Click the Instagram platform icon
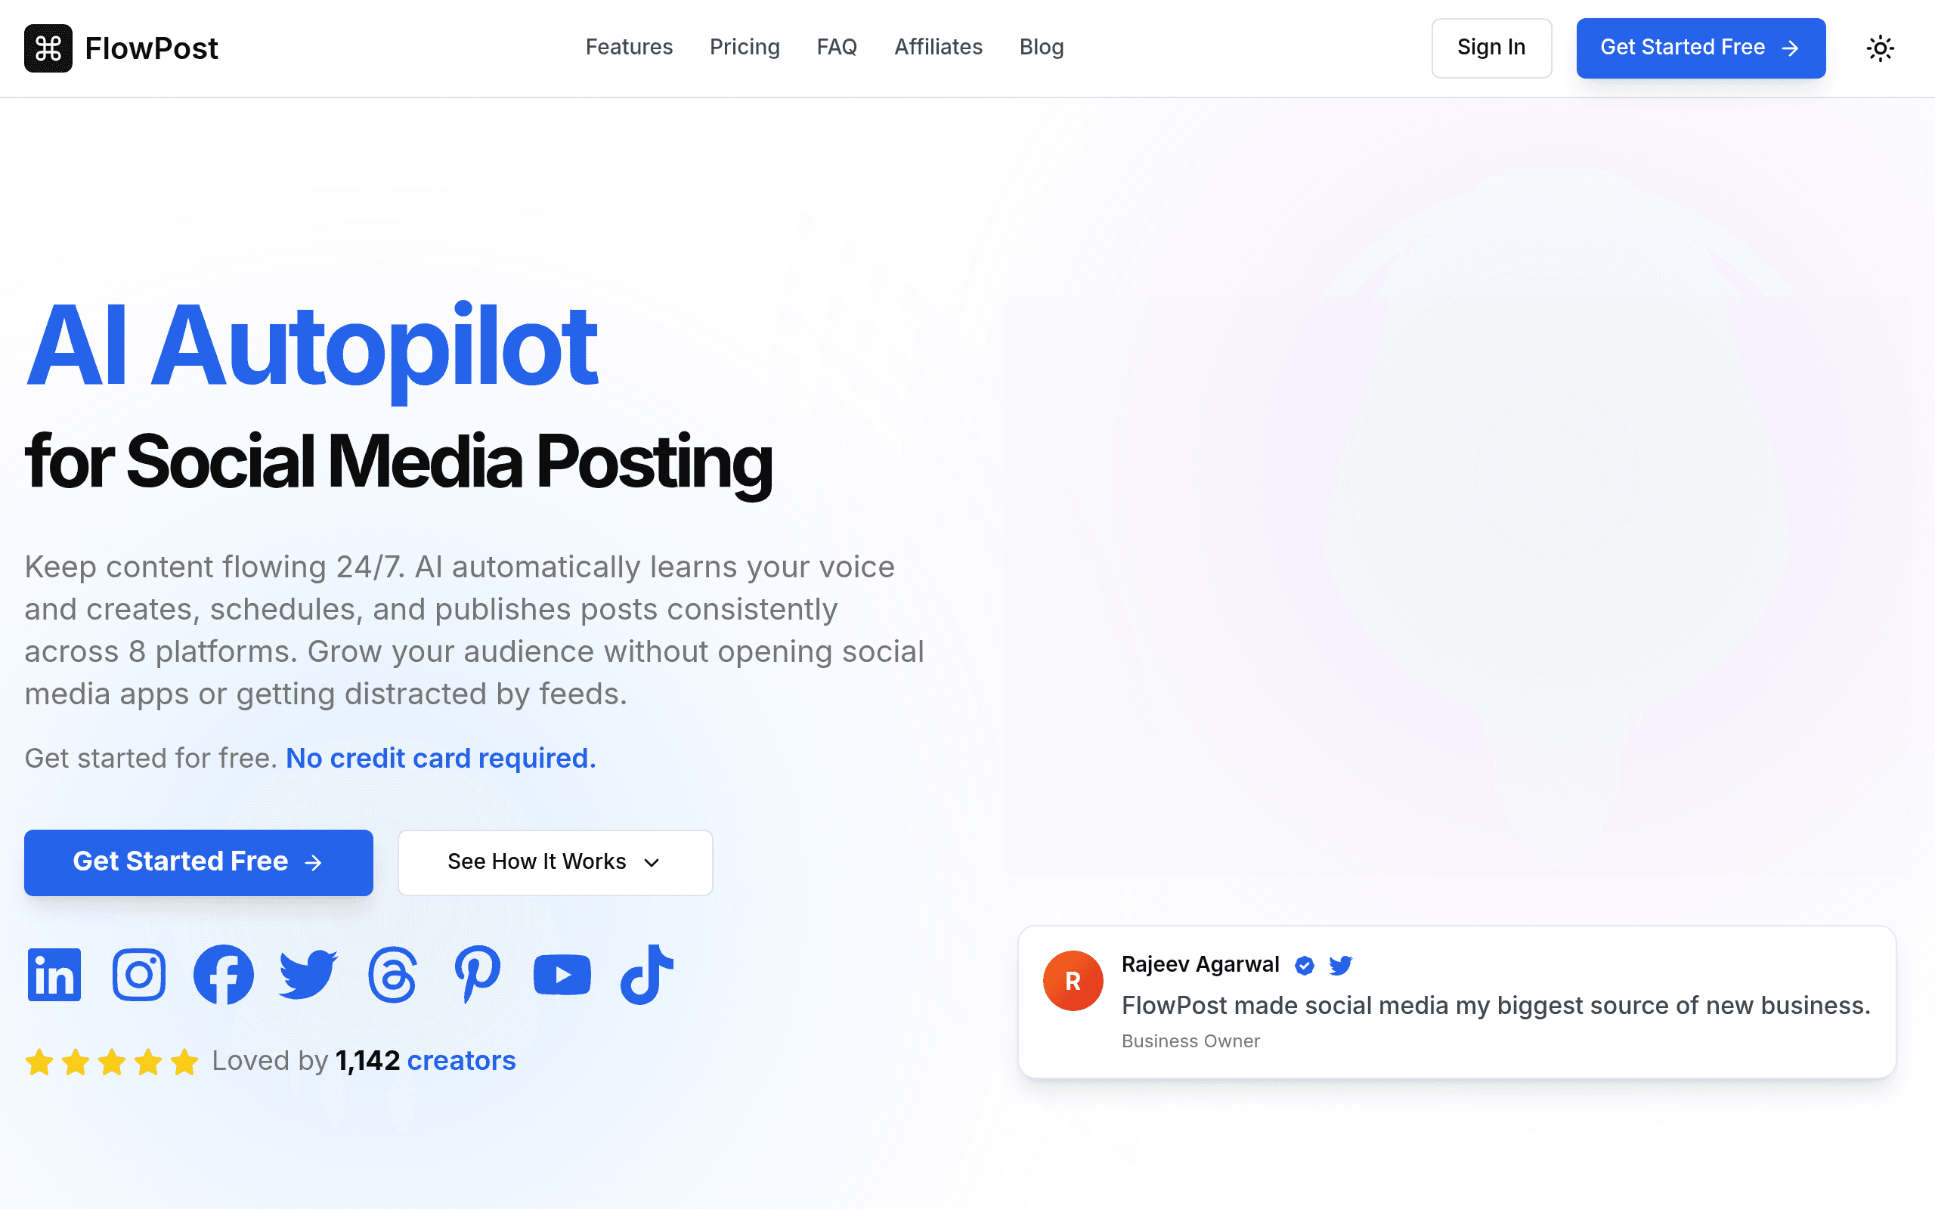Viewport: 1935px width, 1209px height. point(139,974)
